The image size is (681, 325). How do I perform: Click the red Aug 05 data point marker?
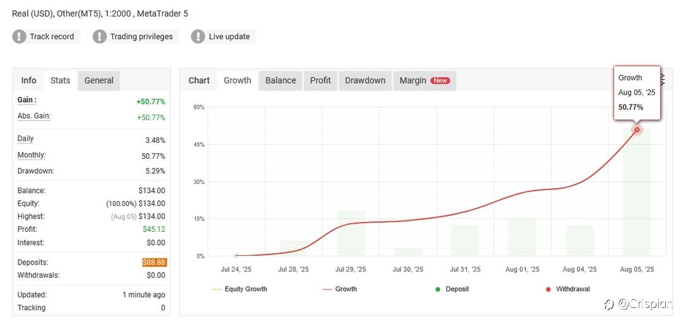click(637, 129)
